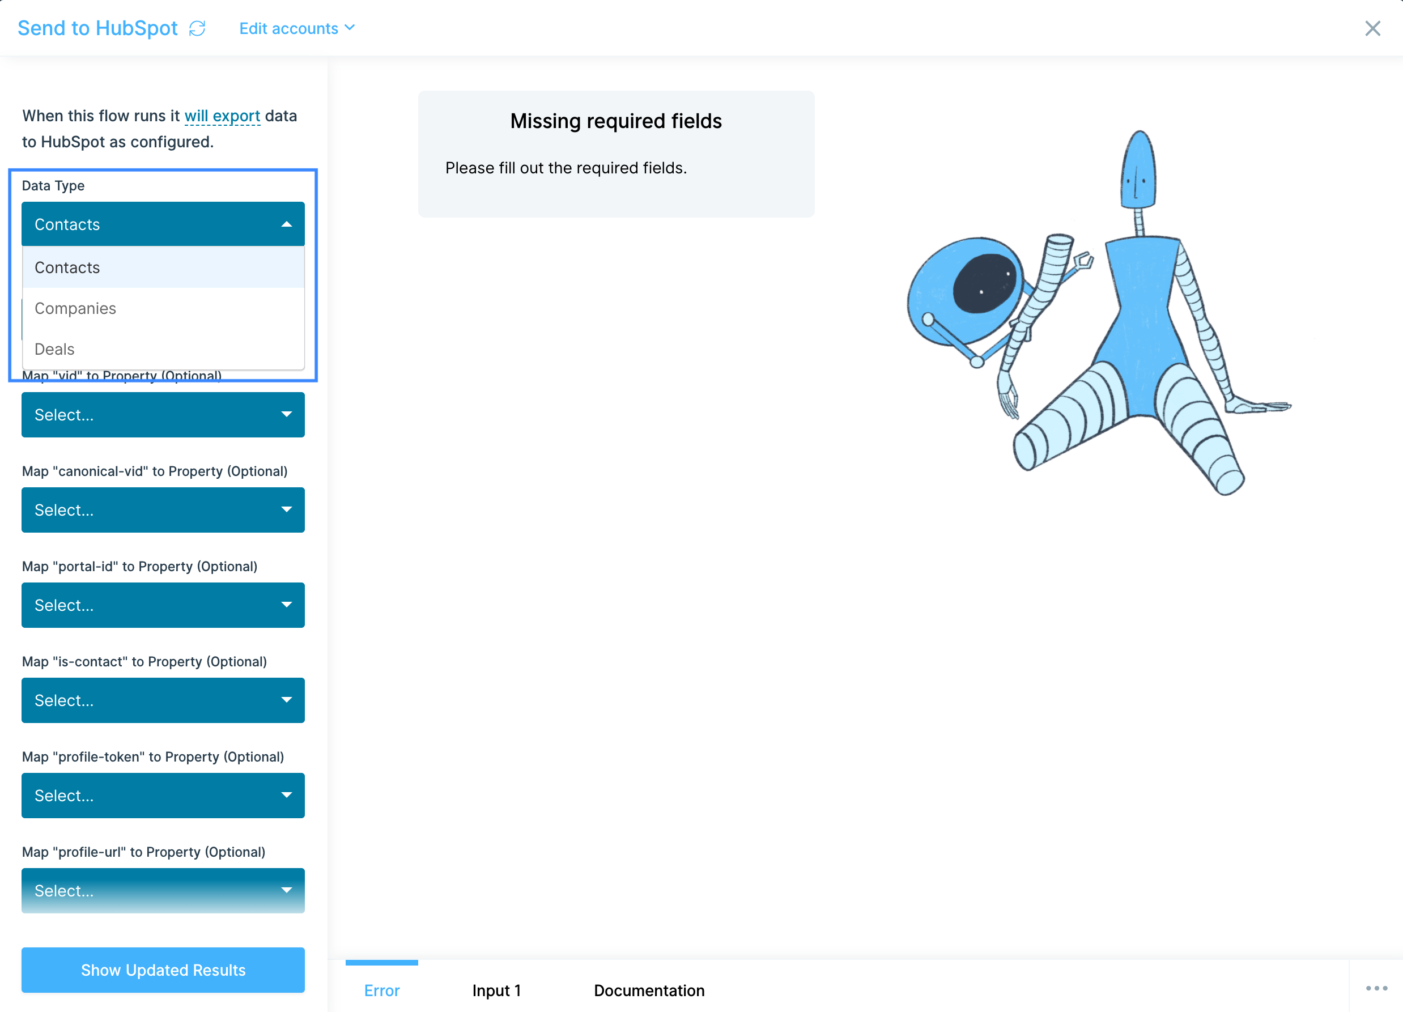Open the three-dots more options menu
The image size is (1403, 1012).
[1376, 988]
